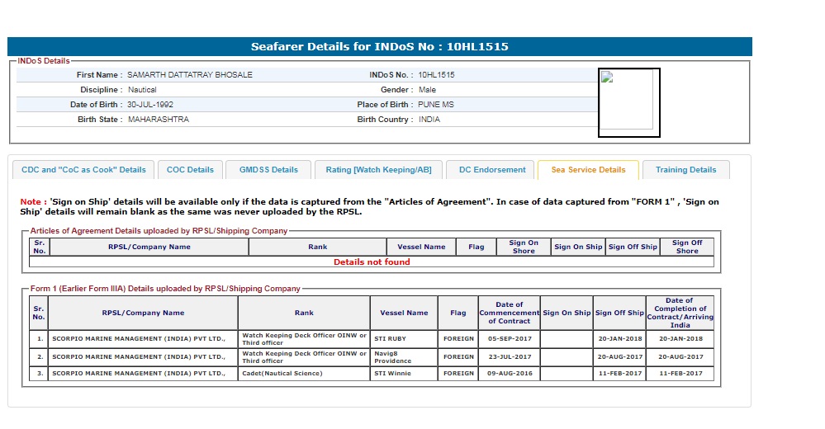Click the commencement date 09-AUG-2016
This screenshot has height=429, width=825.
510,374
